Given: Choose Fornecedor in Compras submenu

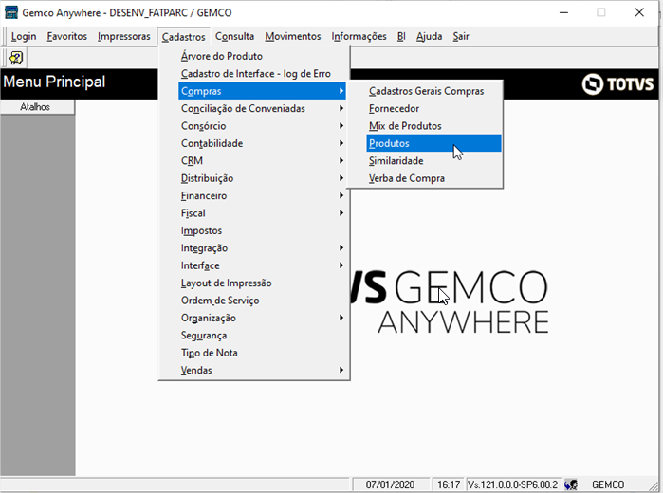Looking at the screenshot, I should [x=433, y=109].
